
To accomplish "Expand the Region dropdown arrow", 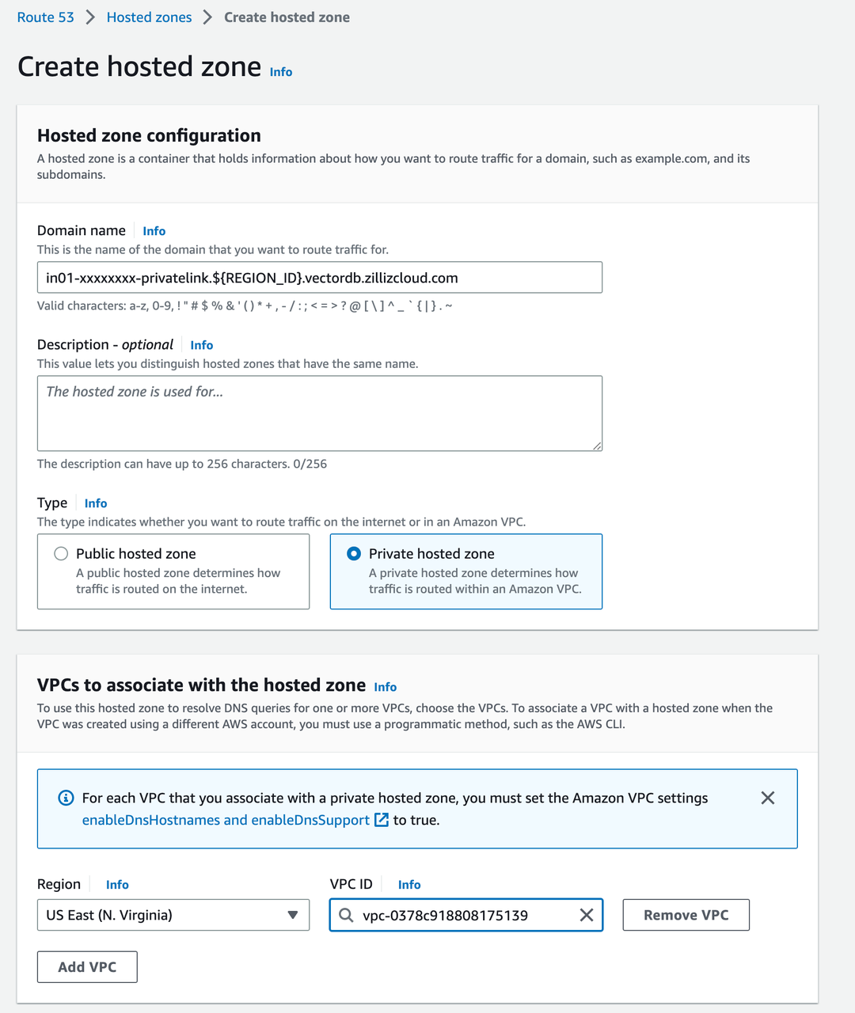I will coord(293,915).
